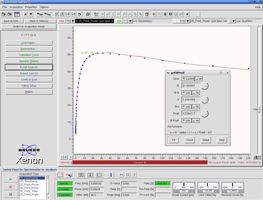This screenshot has height=200, width=263.
Task: Adjust the I0 rotary knob
Action: [205, 86]
